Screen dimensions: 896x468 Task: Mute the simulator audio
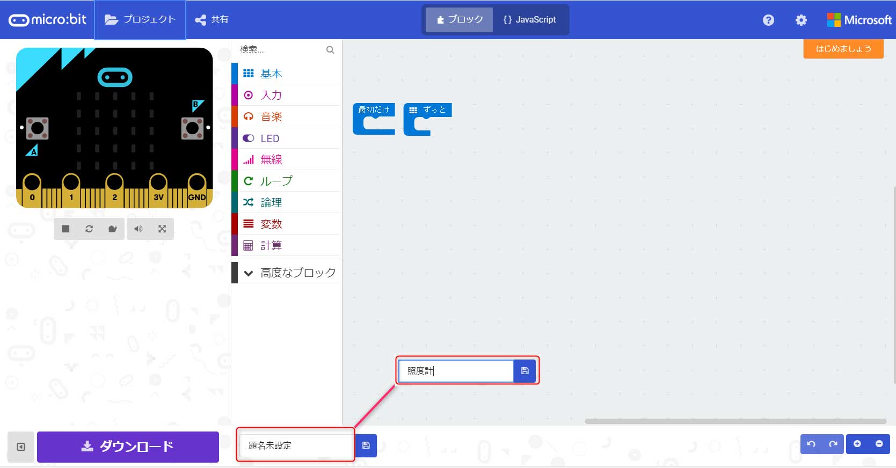(x=139, y=229)
